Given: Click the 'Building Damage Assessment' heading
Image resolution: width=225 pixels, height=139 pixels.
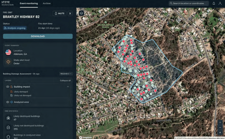Looking at the screenshot, I should pos(17,74).
